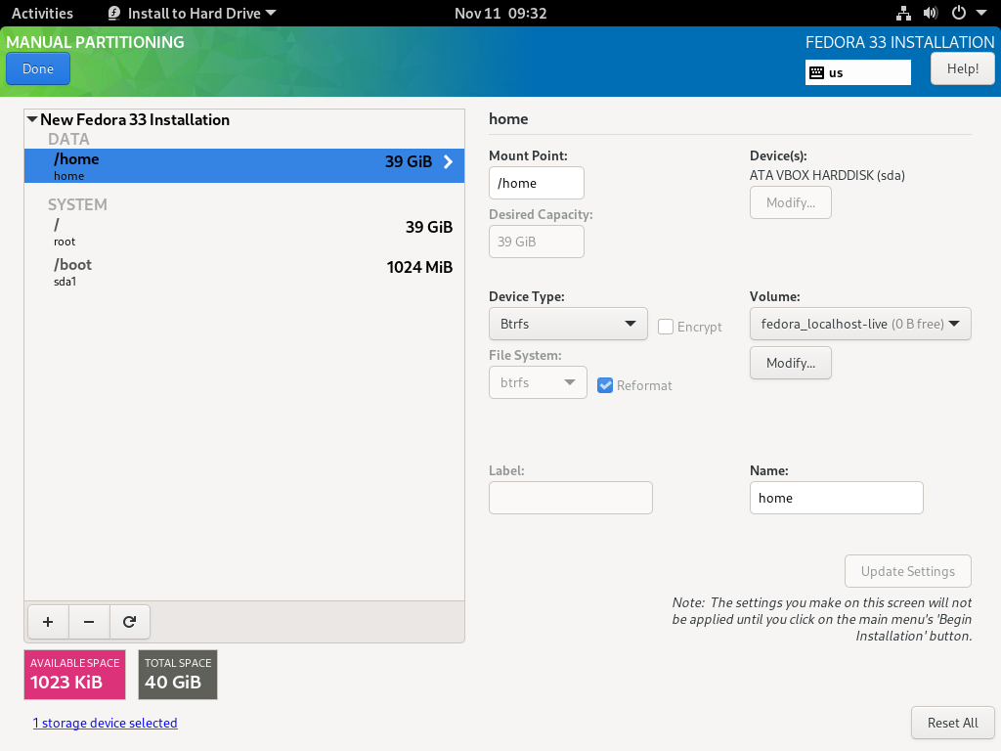Click the DATA section heading
The height and width of the screenshot is (751, 1001).
69,139
